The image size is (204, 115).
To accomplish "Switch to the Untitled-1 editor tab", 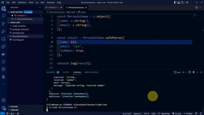I will tap(54, 8).
